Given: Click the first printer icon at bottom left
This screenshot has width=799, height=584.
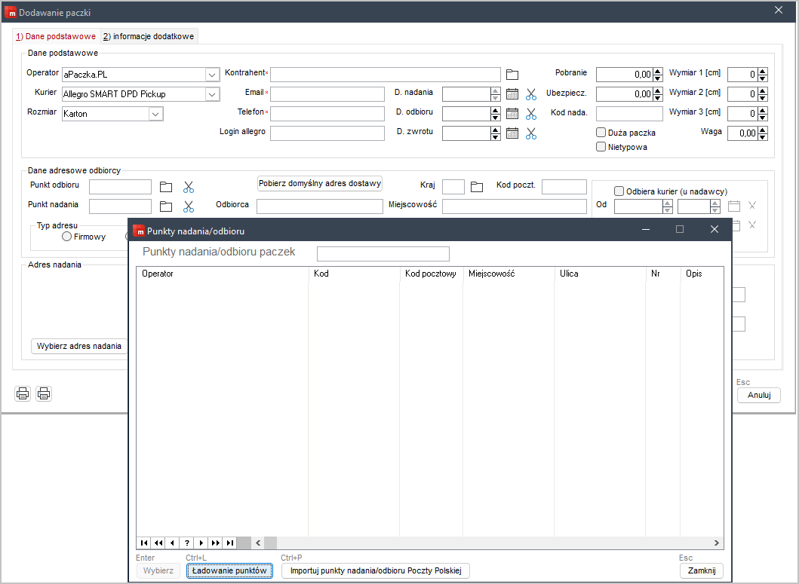Looking at the screenshot, I should [23, 393].
